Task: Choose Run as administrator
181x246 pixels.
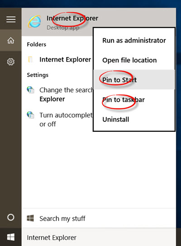Action: coord(134,40)
